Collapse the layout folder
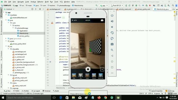Image resolution: width=178 pixels, height=100 pixels. tap(9, 75)
